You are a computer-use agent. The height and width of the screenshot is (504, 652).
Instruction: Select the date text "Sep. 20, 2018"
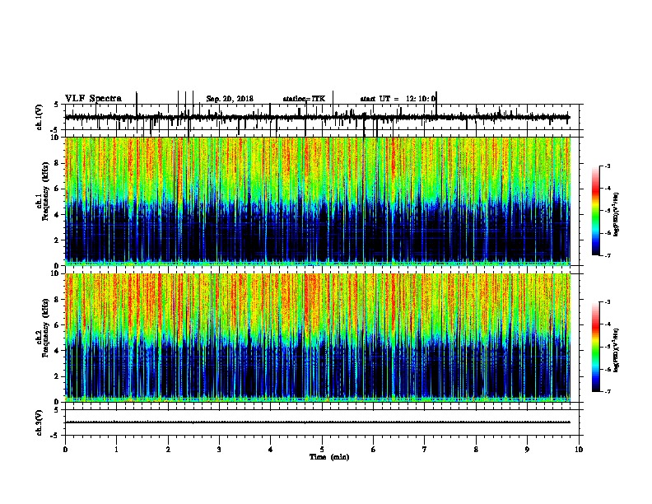click(x=230, y=99)
